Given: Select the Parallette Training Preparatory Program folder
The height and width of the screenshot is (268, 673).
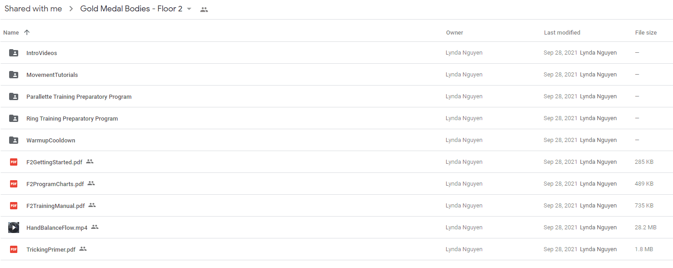Looking at the screenshot, I should tap(336, 96).
